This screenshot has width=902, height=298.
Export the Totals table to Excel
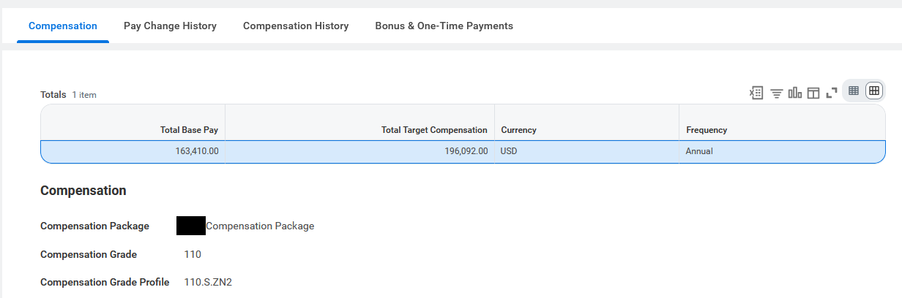pos(757,93)
